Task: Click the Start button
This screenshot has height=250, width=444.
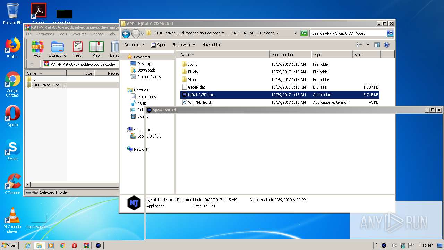Action: click(9, 245)
